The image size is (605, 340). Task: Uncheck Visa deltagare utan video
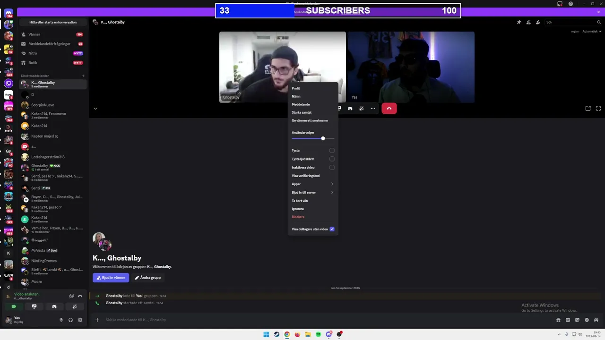[332, 229]
